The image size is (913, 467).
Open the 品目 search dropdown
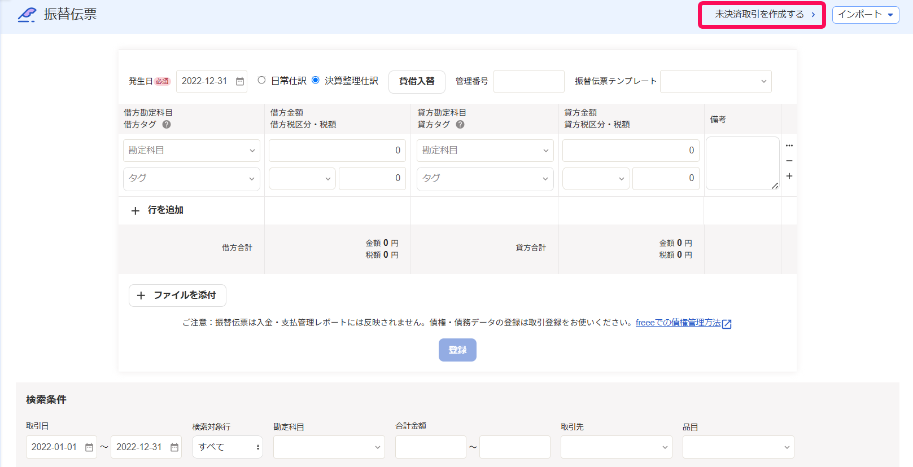[x=739, y=447]
